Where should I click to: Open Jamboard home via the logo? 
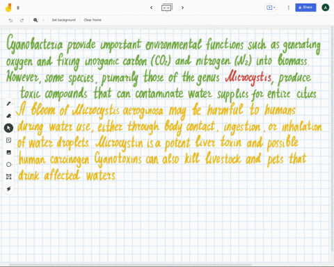click(8, 8)
